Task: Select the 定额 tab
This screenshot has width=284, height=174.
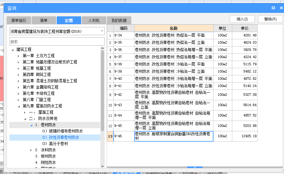Action: click(69, 20)
